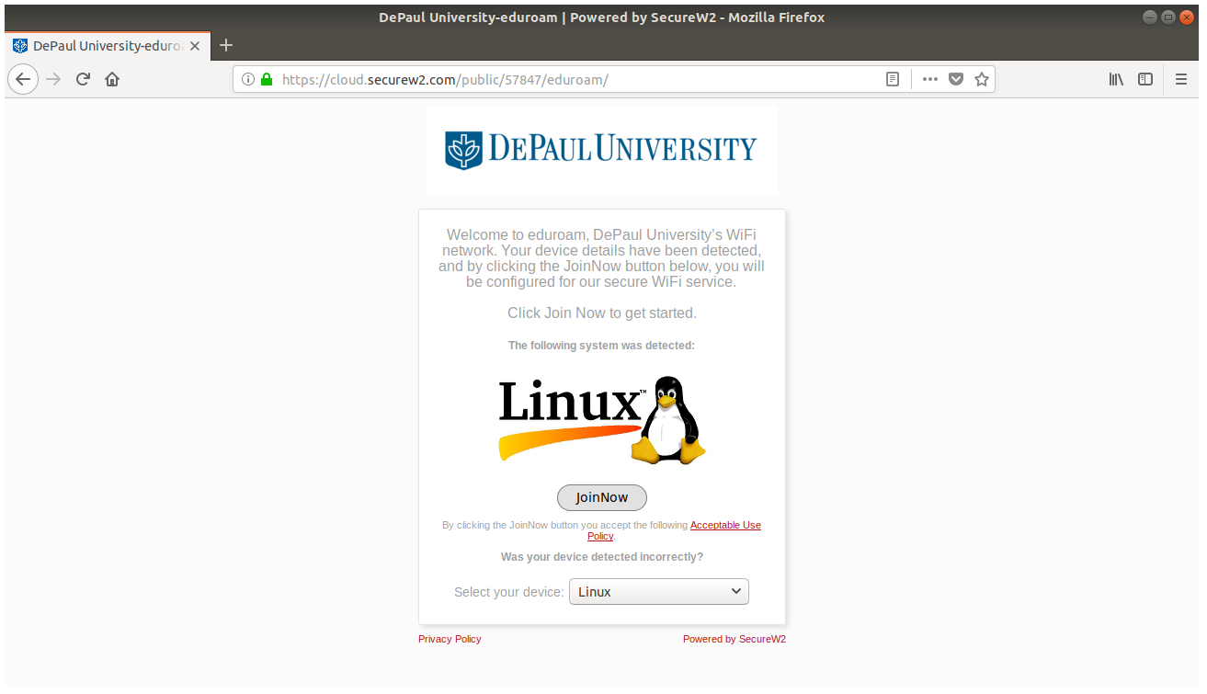Click the JoinNow button
Viewport: 1207px width, 694px height.
point(602,497)
